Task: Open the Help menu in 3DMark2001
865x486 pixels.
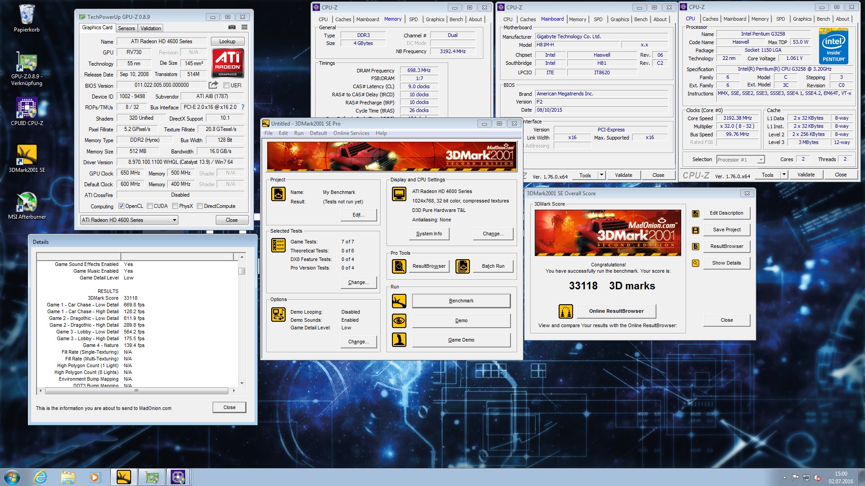Action: pyautogui.click(x=381, y=133)
